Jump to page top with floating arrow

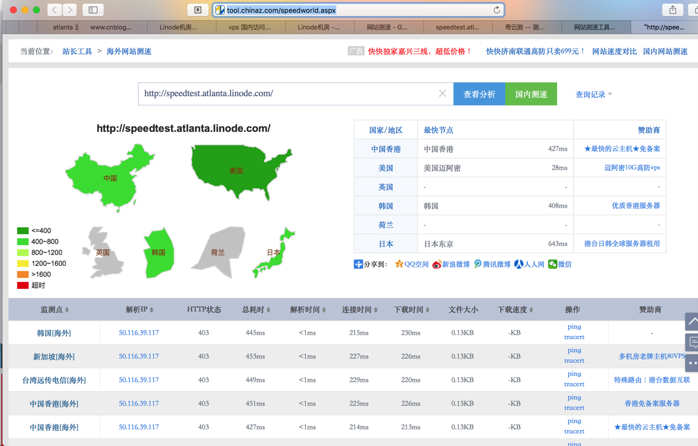[692, 322]
